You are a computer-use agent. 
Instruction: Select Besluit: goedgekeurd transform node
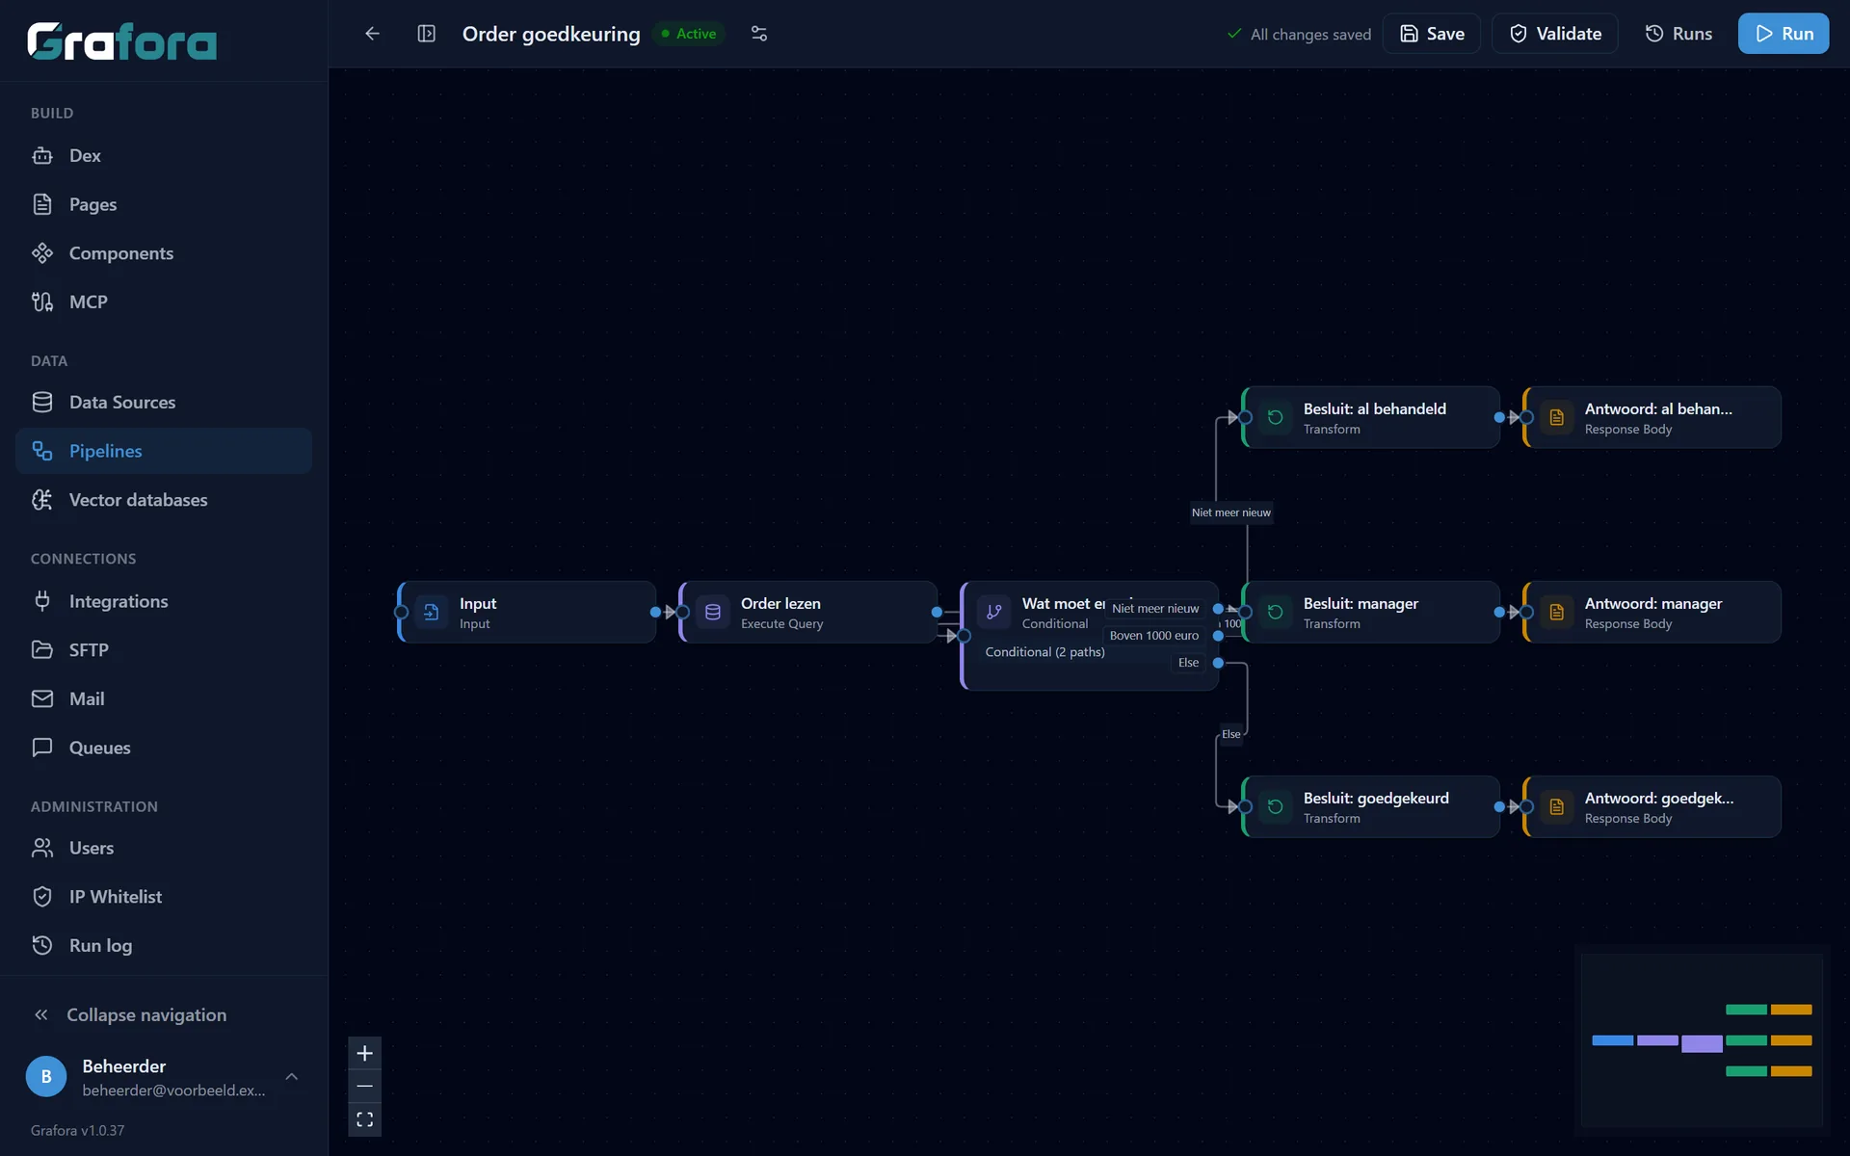(1371, 807)
